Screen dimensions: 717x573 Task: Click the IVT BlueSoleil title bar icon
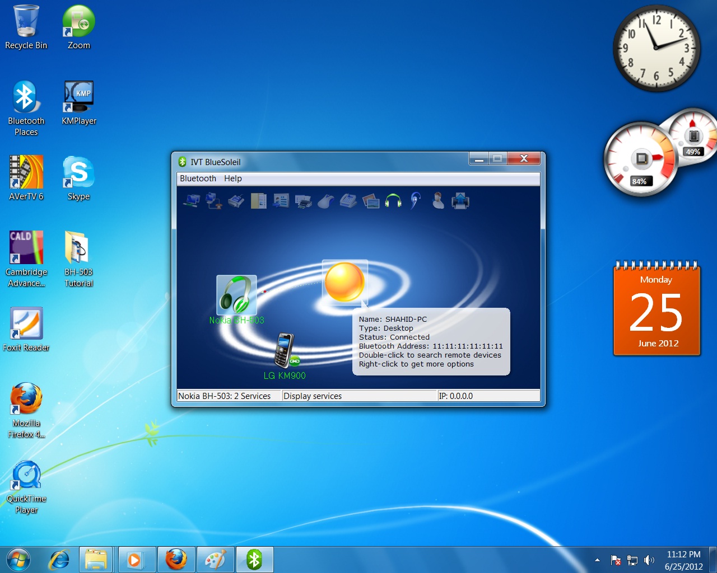click(182, 162)
